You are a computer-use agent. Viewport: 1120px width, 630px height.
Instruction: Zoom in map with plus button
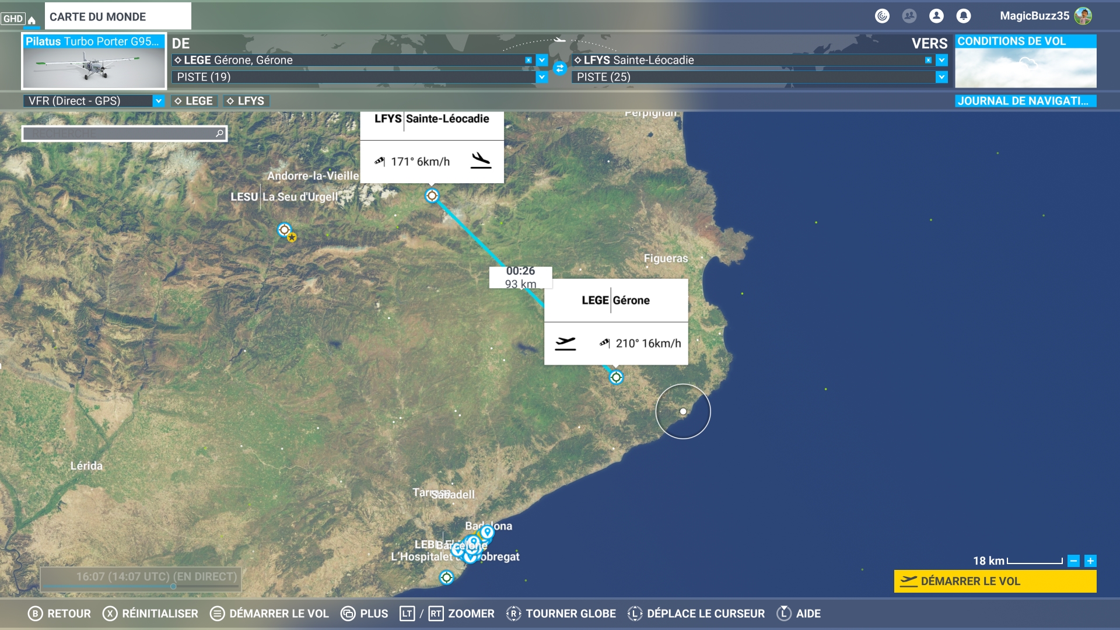coord(1090,561)
